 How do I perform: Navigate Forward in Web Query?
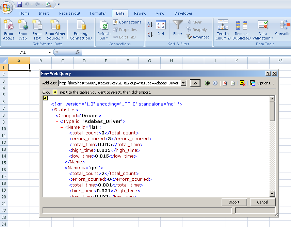pos(215,83)
